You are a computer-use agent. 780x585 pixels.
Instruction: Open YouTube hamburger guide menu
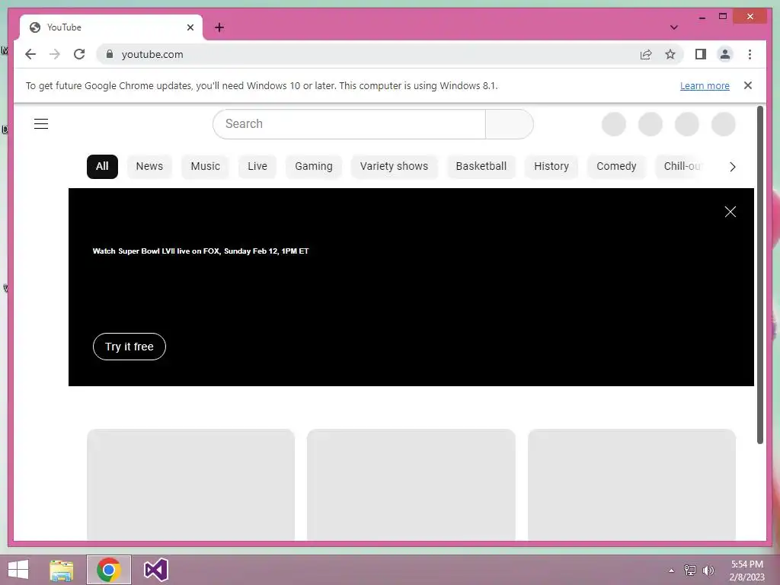click(x=41, y=124)
